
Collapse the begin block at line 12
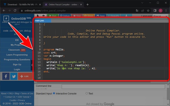pyautogui.click(x=42, y=59)
